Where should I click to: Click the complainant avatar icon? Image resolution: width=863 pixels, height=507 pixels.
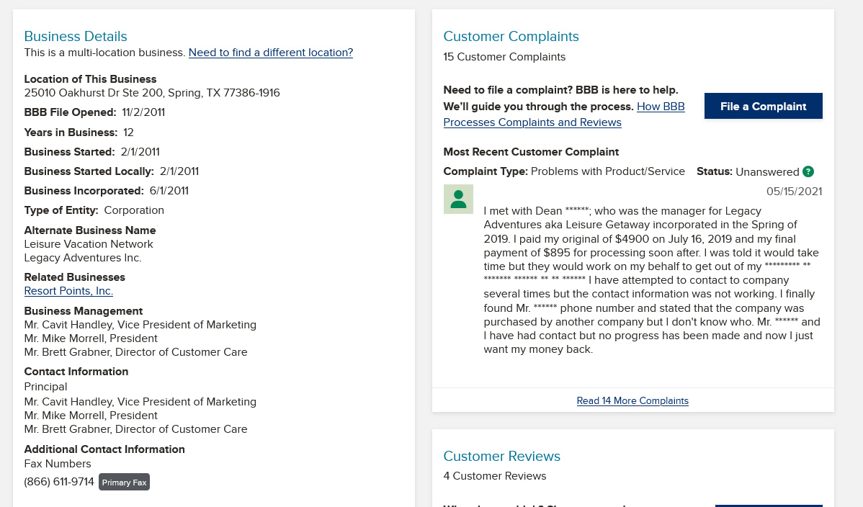pyautogui.click(x=458, y=199)
